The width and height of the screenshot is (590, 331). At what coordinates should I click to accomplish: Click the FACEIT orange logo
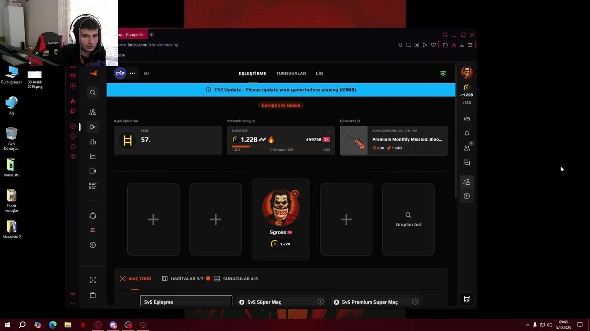pos(93,73)
